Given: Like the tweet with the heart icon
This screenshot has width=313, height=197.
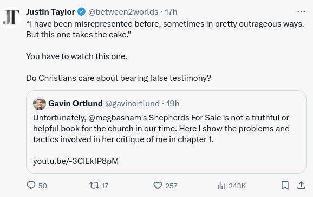Looking at the screenshot, I should click(158, 185).
